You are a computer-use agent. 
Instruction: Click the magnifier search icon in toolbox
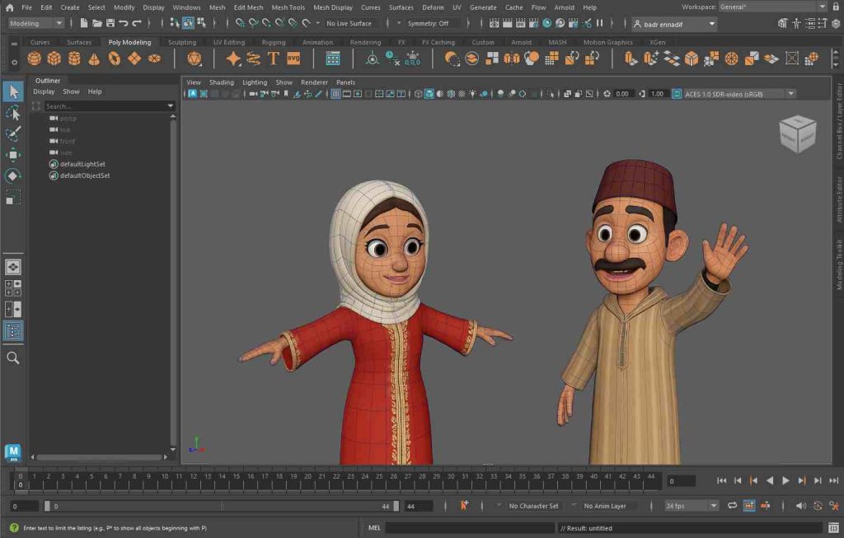[13, 358]
